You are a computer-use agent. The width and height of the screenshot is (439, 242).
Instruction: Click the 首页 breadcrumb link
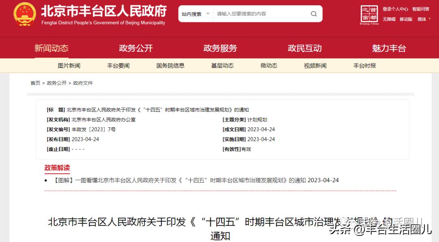click(35, 83)
